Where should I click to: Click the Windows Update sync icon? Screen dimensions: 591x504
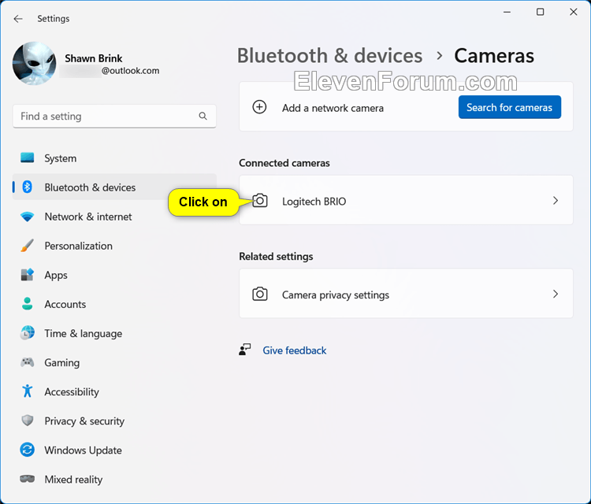(27, 450)
